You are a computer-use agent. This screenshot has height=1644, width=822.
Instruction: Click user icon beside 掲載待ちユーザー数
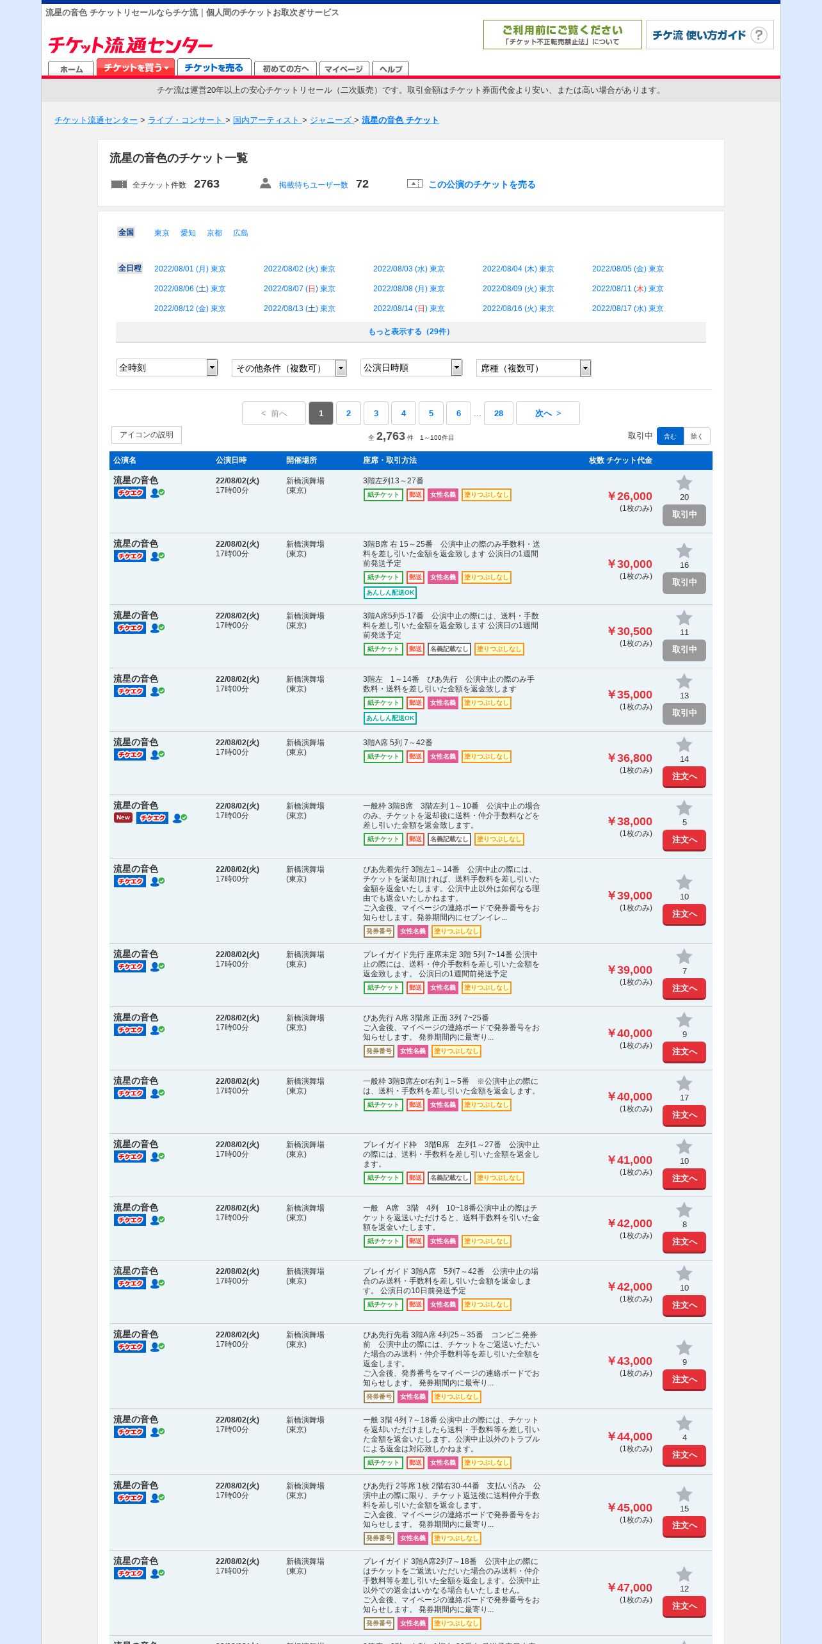(265, 184)
